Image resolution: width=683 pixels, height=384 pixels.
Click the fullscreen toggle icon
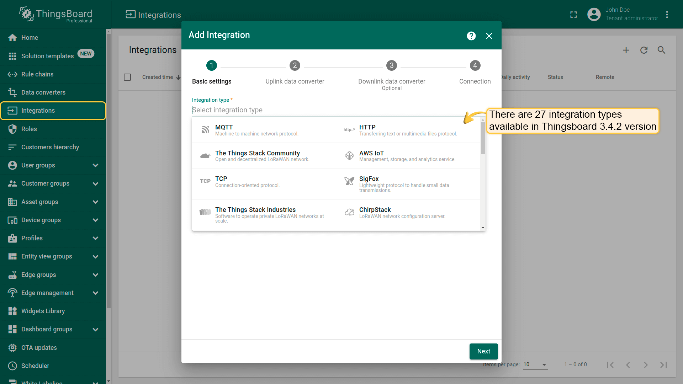[x=573, y=15]
